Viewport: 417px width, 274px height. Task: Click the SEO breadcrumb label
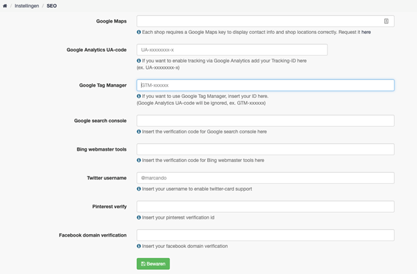point(51,6)
